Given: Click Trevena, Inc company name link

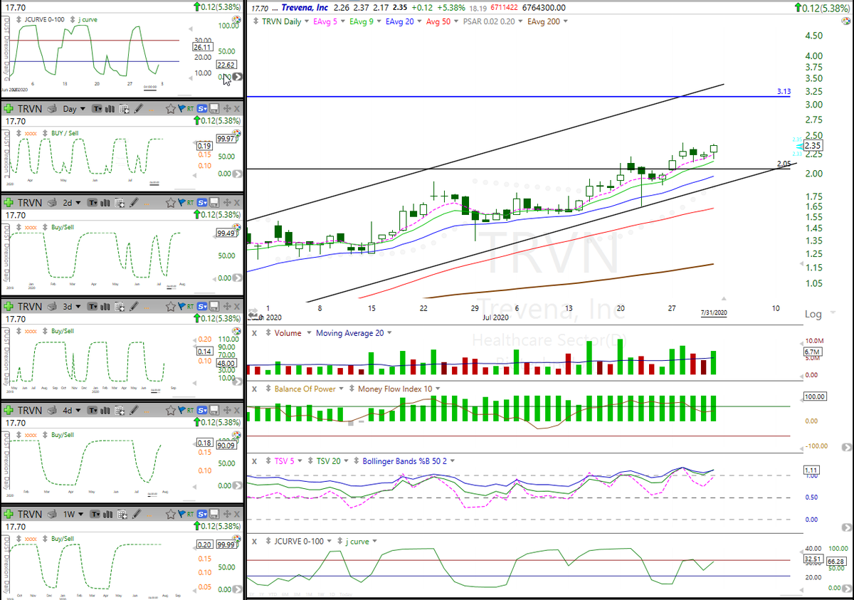Looking at the screenshot, I should tap(305, 8).
